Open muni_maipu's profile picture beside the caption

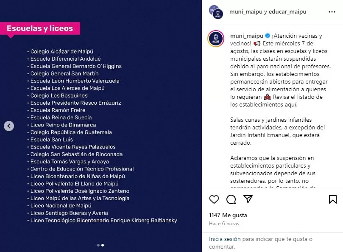point(216,39)
